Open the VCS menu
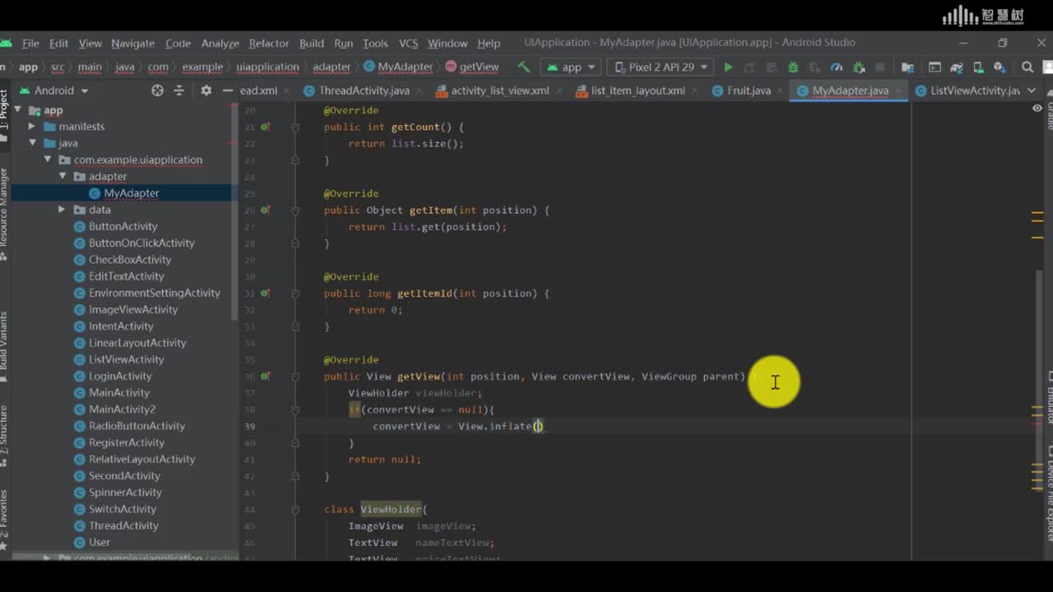The image size is (1053, 592). tap(408, 43)
